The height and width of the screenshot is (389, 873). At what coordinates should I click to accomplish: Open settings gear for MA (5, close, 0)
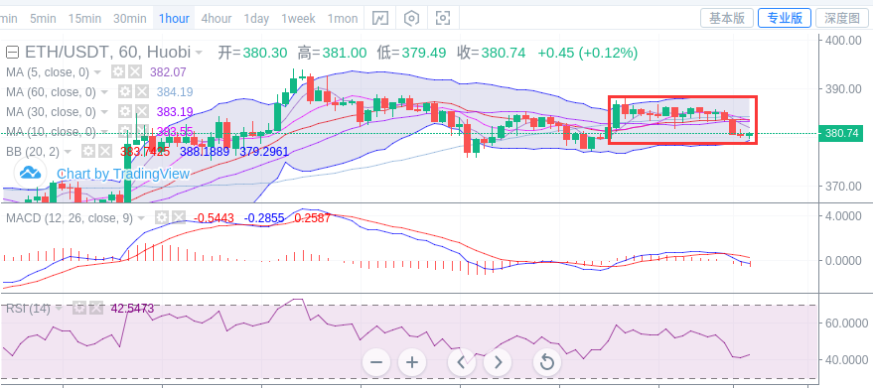[x=117, y=71]
